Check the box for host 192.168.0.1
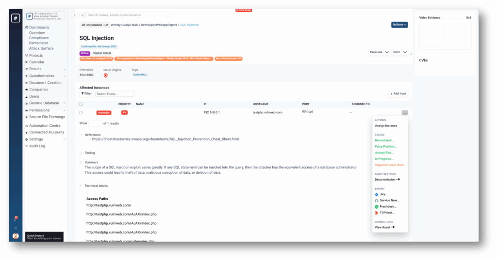The height and width of the screenshot is (260, 497). pos(81,113)
